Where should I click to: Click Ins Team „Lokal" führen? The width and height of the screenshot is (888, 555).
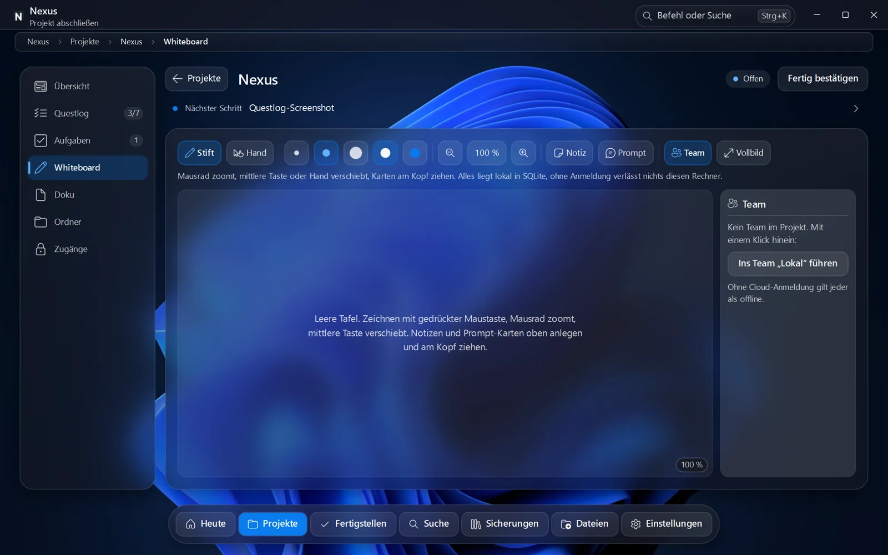coord(788,264)
